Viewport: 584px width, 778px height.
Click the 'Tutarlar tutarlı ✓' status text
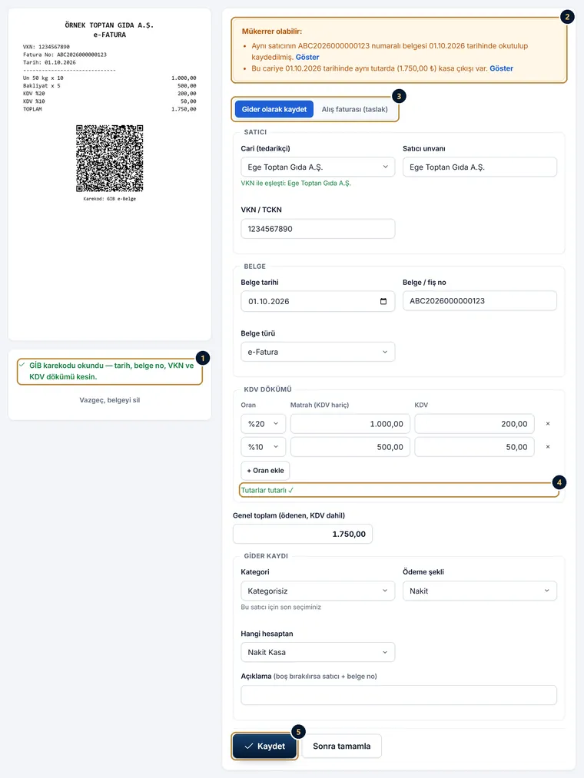coord(267,490)
